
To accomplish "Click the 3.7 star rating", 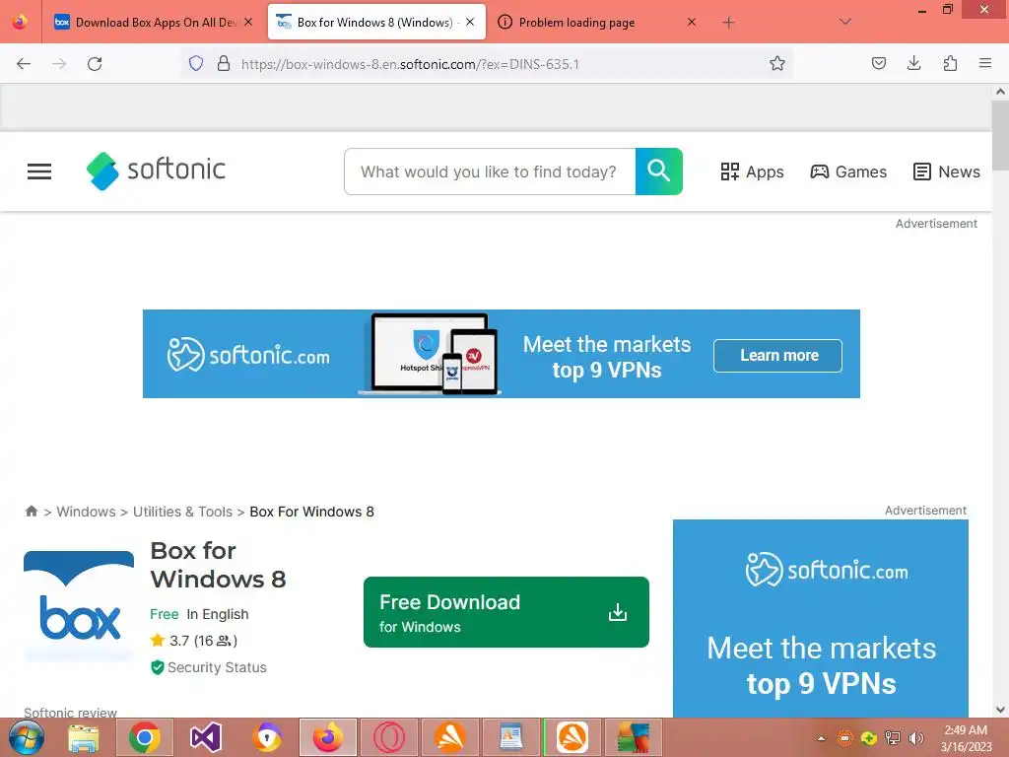I will [194, 641].
